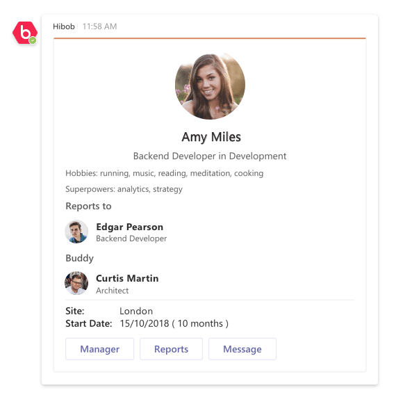The height and width of the screenshot is (420, 405).
Task: Click the Edgar Pearson name
Action: [129, 227]
